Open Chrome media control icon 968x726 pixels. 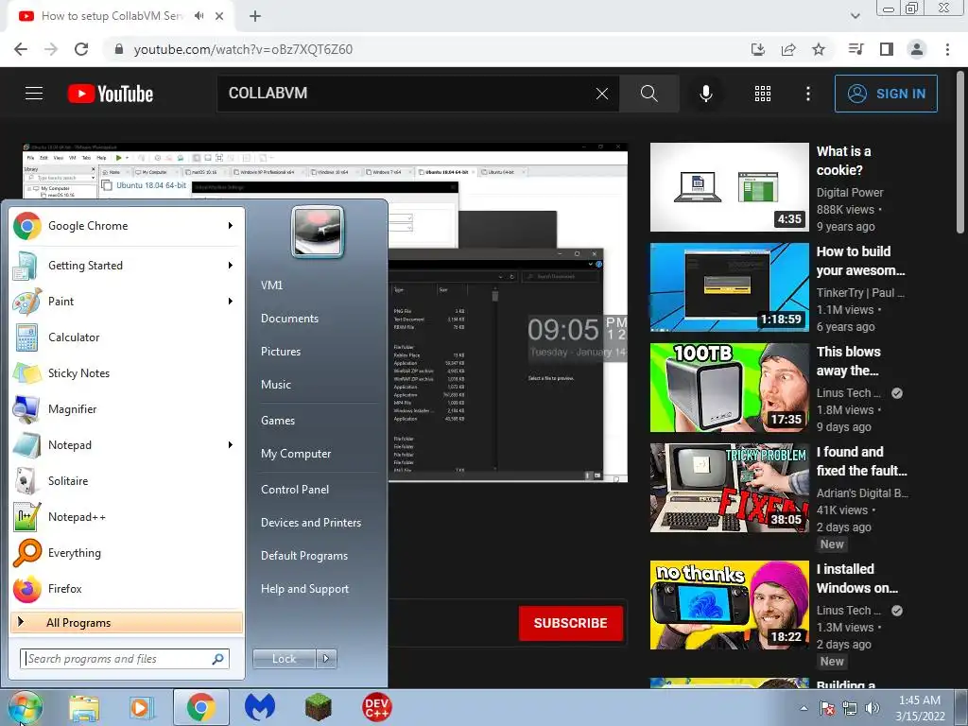(856, 49)
